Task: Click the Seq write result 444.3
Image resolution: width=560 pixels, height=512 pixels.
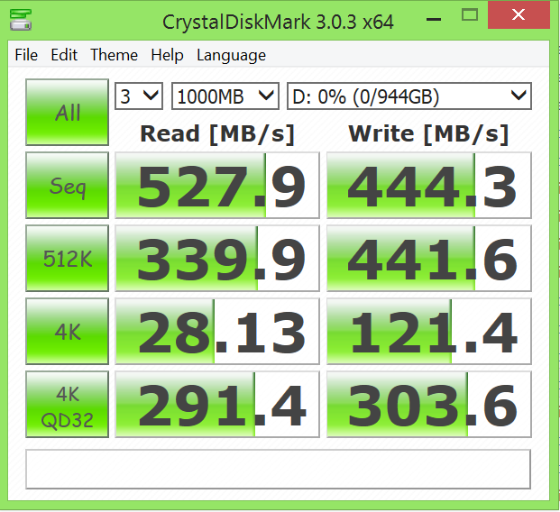Action: coord(428,186)
